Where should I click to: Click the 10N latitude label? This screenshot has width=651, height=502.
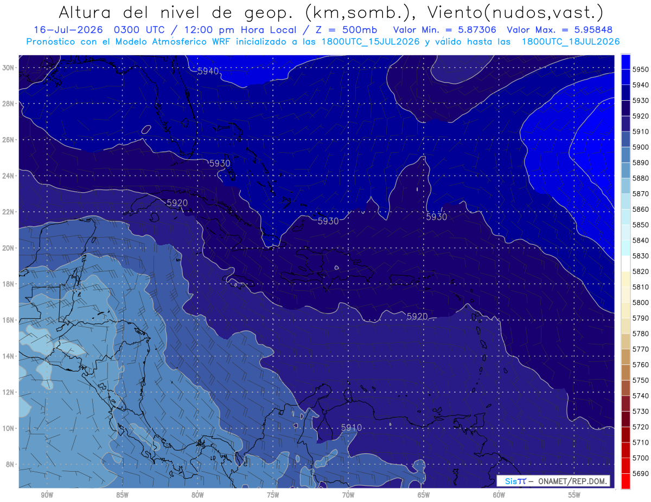9,428
